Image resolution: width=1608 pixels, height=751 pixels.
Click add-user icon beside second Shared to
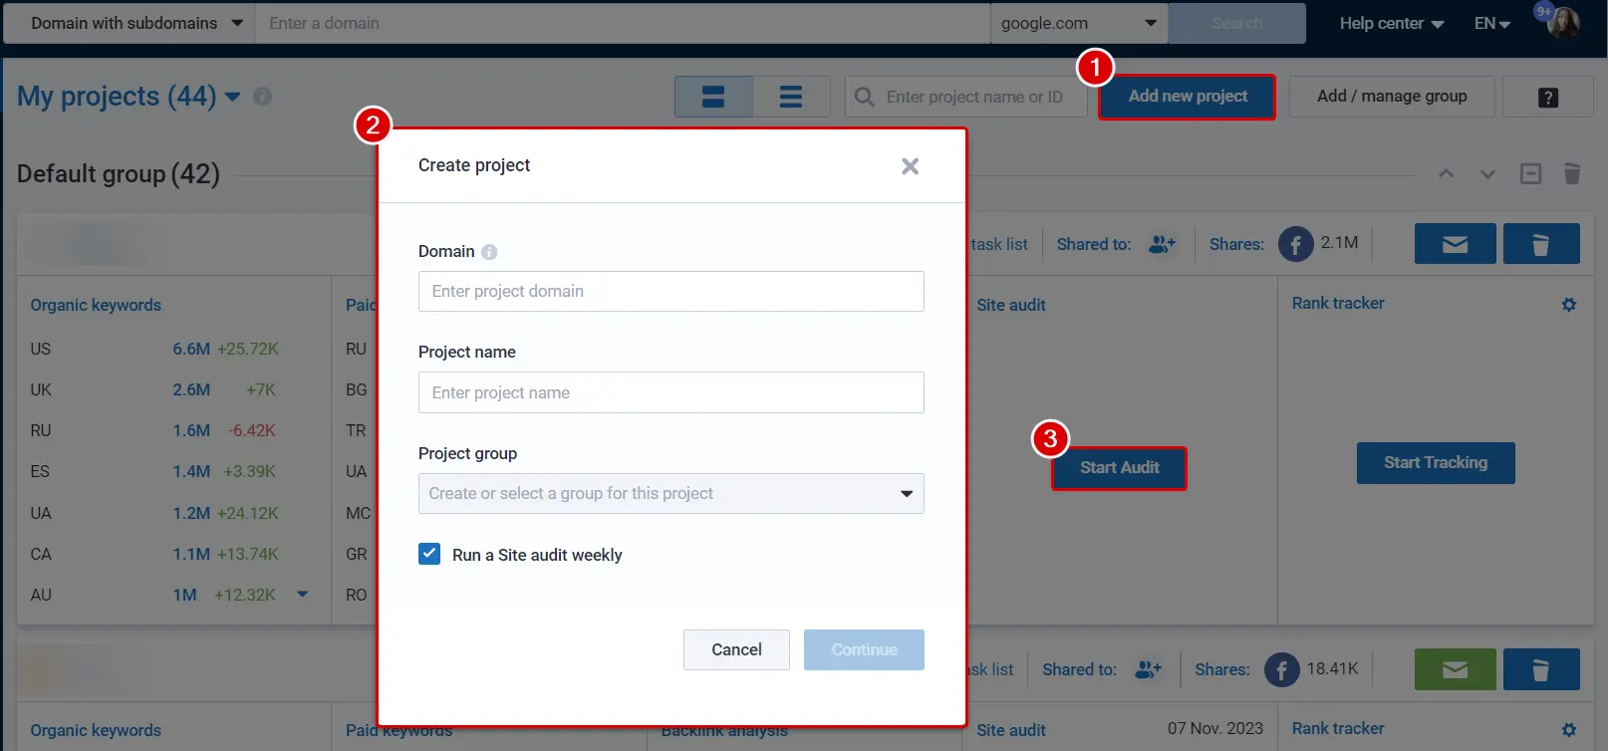click(1149, 669)
